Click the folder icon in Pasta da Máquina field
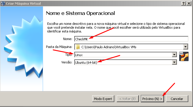Screen dimensions: 193x107 coord(78,47)
